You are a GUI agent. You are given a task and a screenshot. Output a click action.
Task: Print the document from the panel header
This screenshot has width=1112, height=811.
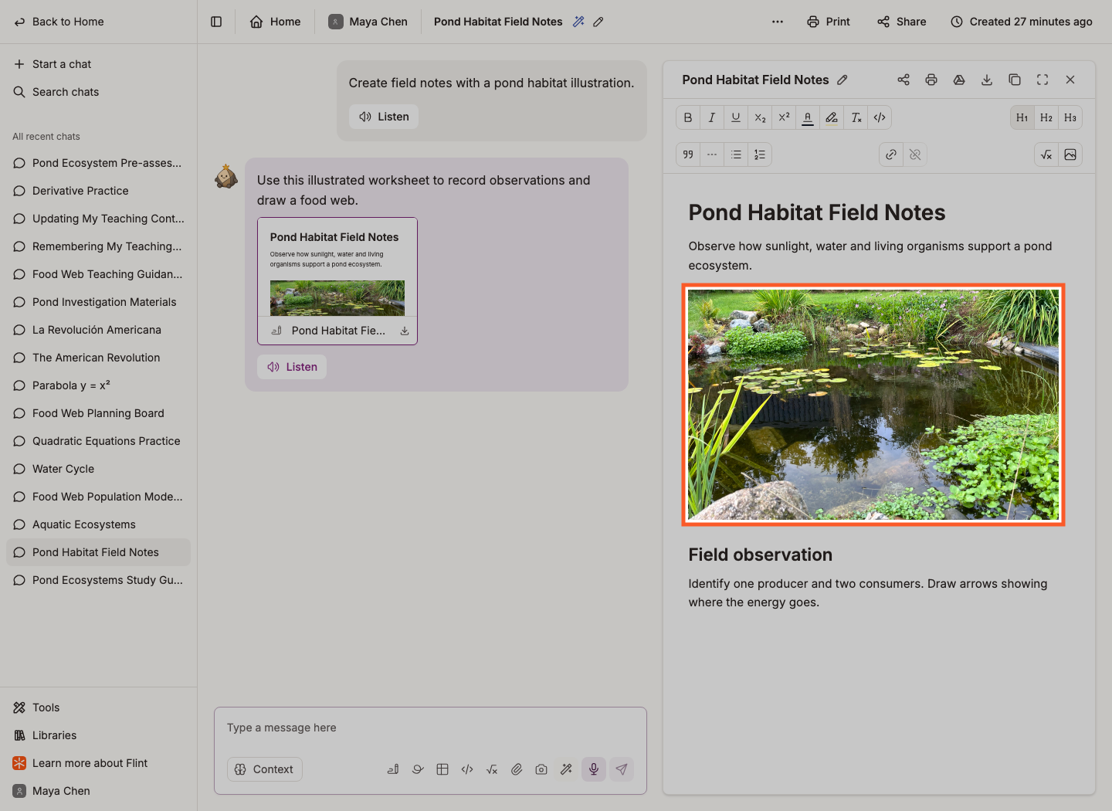click(x=931, y=80)
